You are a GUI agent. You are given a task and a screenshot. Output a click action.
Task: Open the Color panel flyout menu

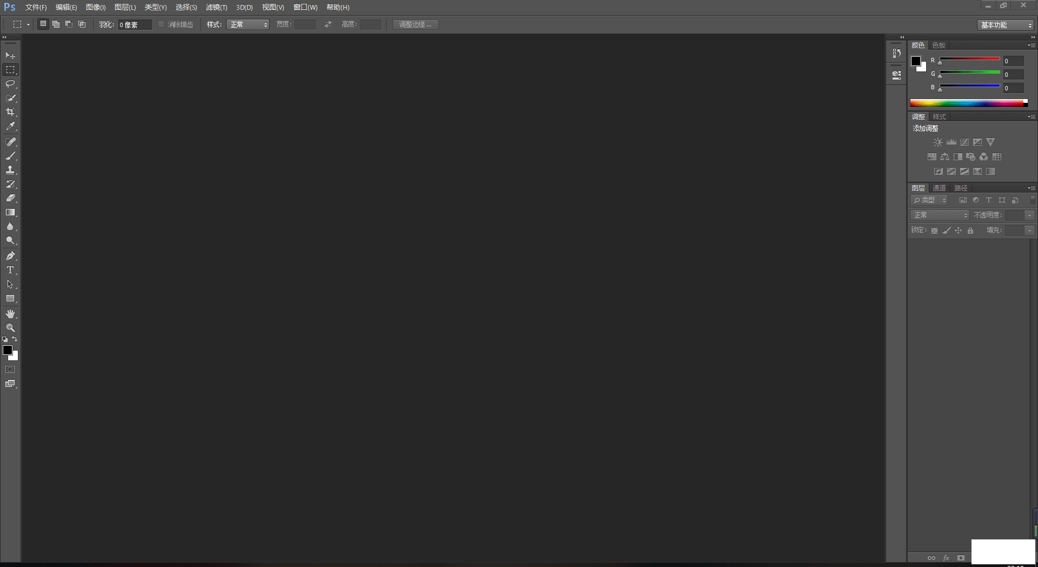[x=1032, y=45]
